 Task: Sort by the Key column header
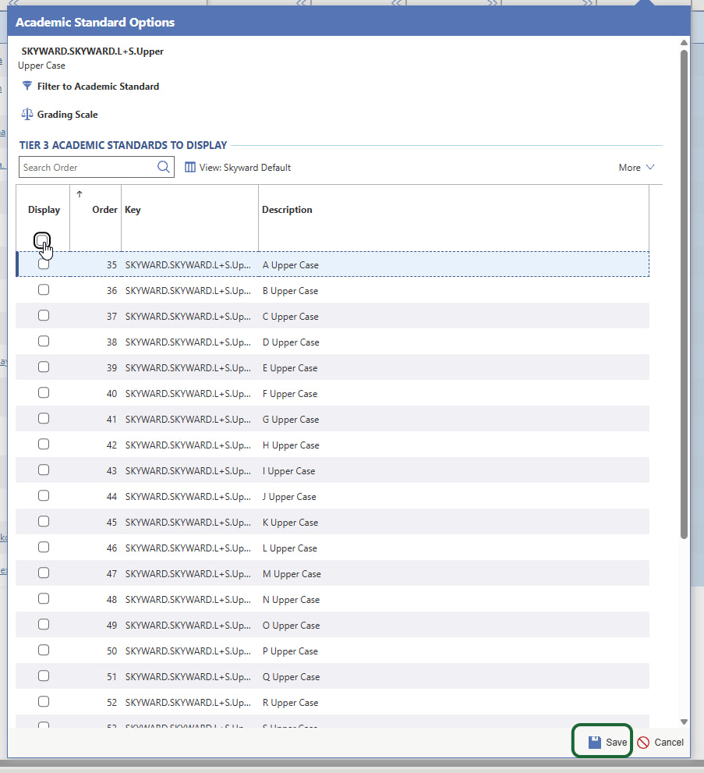(x=133, y=210)
